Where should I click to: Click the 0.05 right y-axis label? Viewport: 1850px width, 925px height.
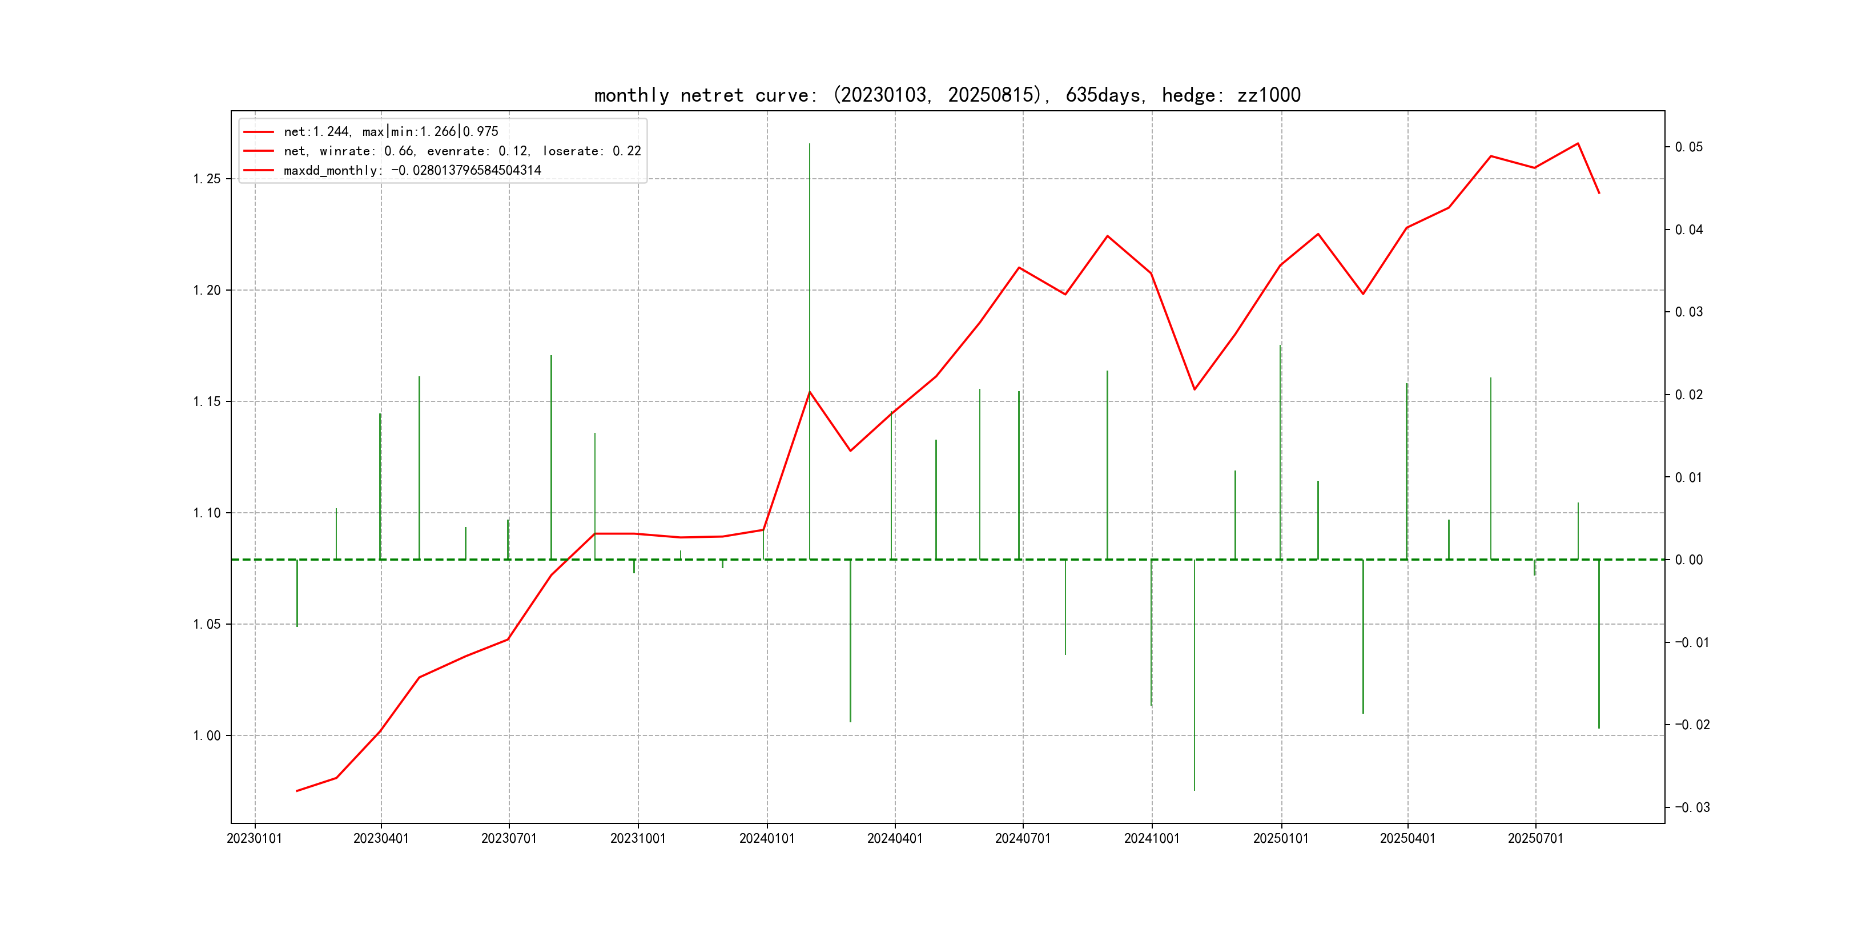(1688, 147)
